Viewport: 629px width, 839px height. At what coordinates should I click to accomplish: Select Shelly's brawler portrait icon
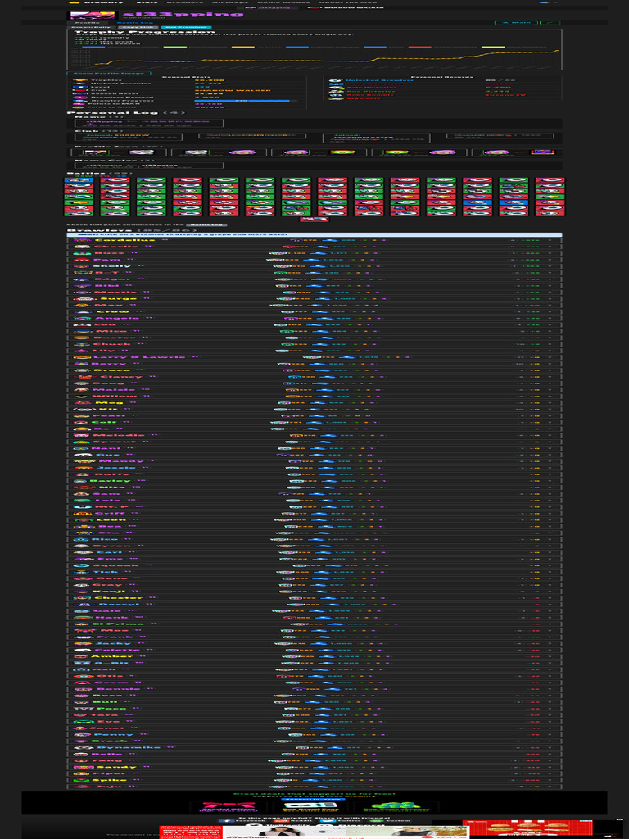pos(80,266)
